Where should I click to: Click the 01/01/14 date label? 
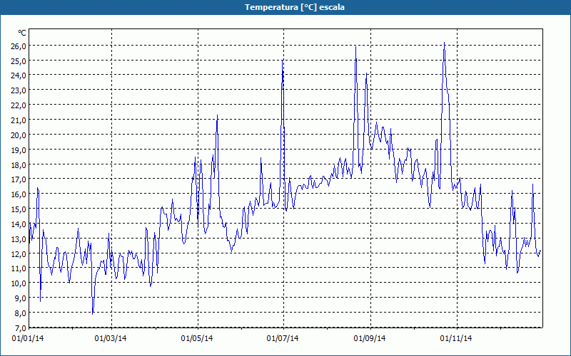(29, 338)
